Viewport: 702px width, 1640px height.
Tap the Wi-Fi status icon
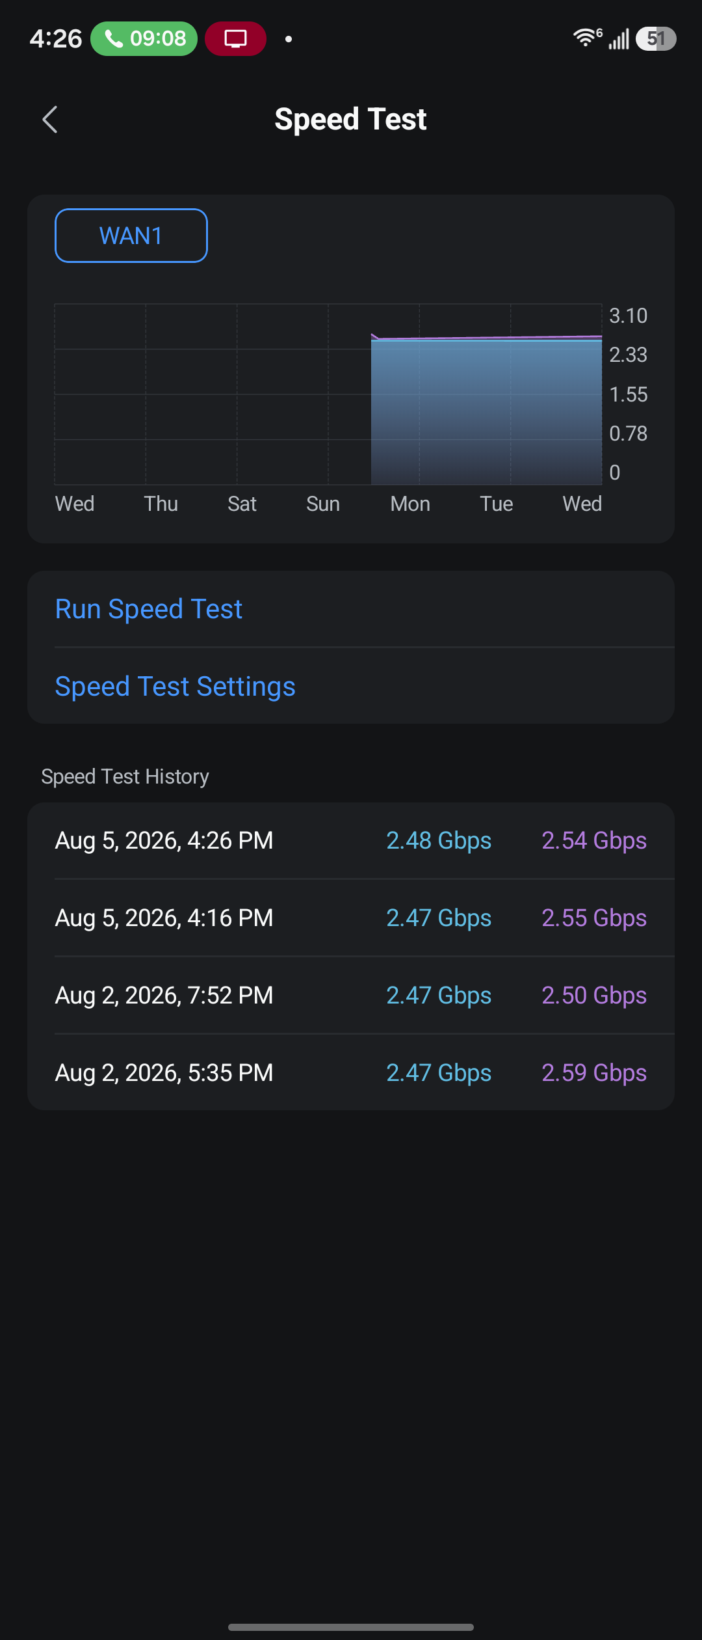click(587, 38)
